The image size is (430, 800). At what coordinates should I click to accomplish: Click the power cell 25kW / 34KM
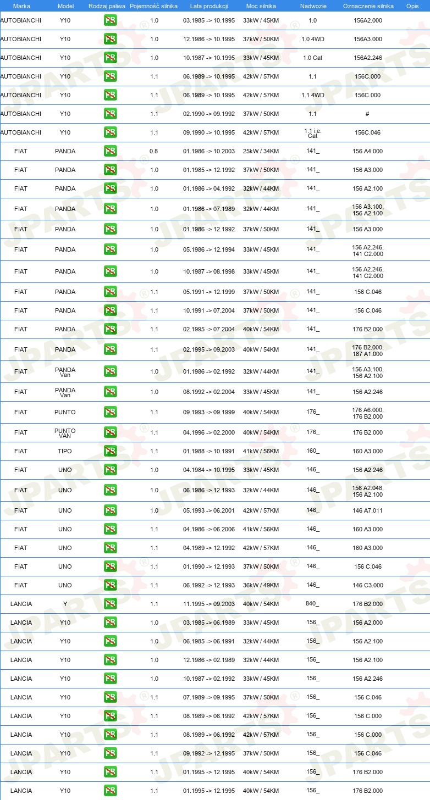click(x=261, y=151)
